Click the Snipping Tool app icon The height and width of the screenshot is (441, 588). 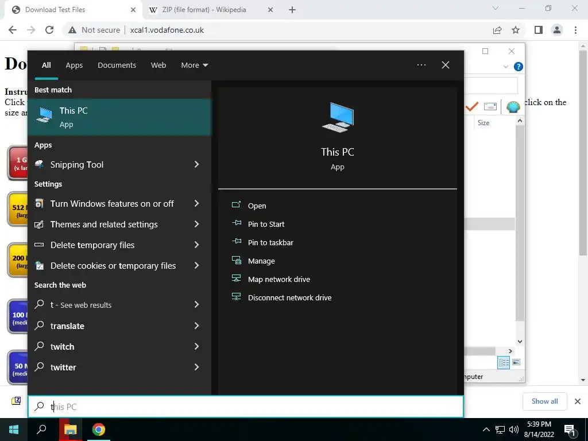coord(40,164)
